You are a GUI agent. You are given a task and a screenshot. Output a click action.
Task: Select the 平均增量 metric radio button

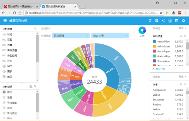[x=4, y=103]
